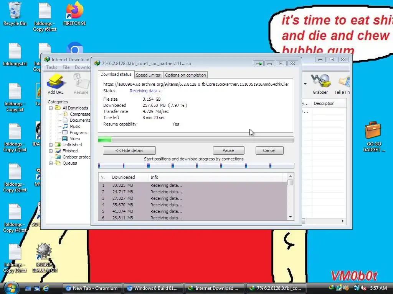Viewport: 393px width, 294px height.
Task: Cancel the current download
Action: [x=269, y=150]
